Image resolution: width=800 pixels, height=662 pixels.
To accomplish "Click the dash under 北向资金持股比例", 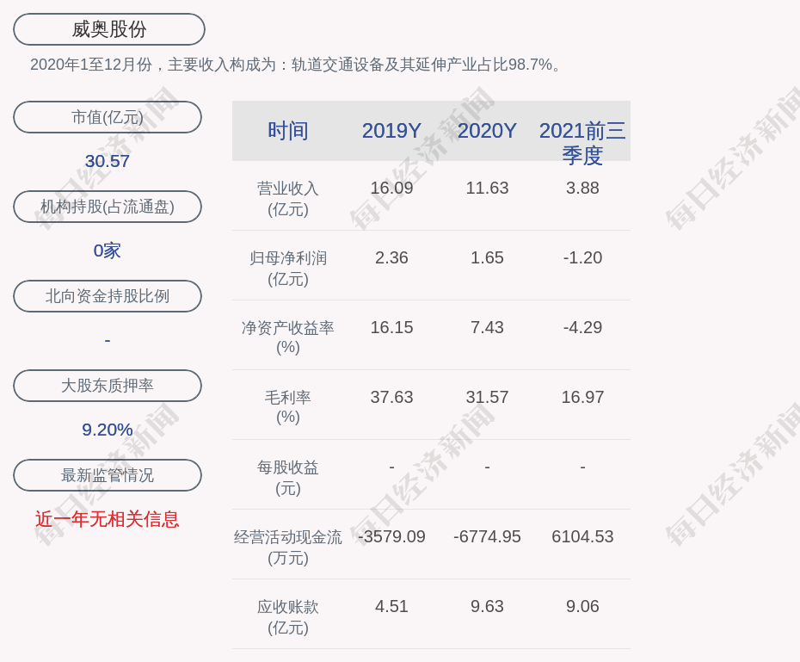I will 108,340.
